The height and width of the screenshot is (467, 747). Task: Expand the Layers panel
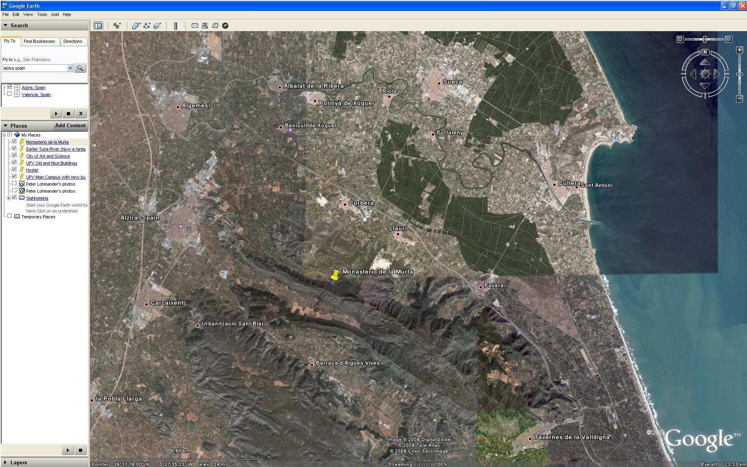pyautogui.click(x=5, y=462)
